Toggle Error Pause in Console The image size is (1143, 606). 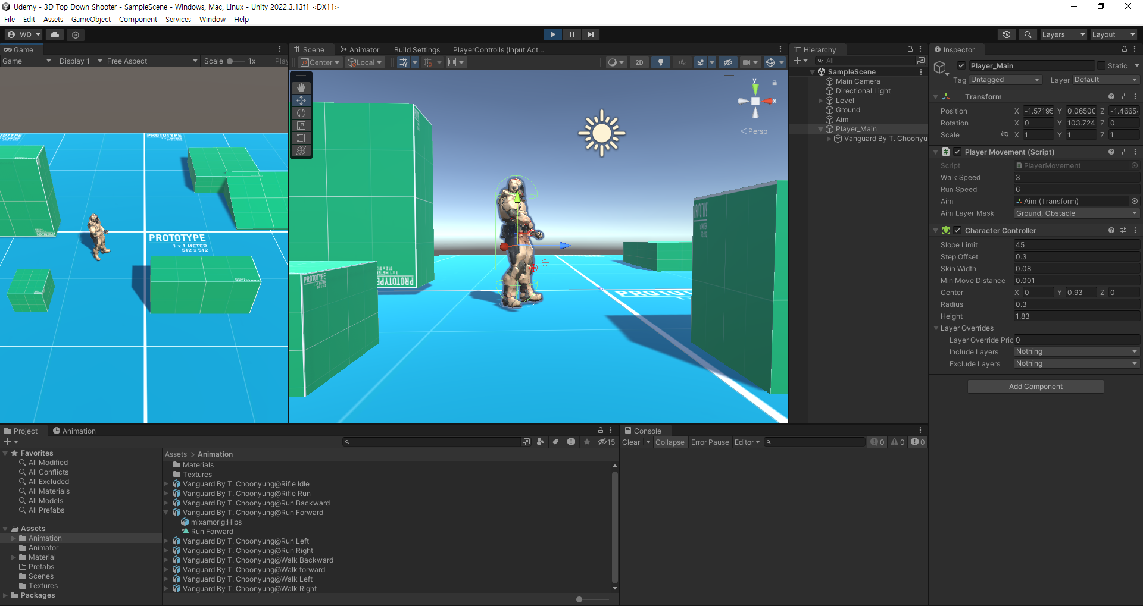tap(710, 442)
